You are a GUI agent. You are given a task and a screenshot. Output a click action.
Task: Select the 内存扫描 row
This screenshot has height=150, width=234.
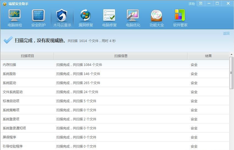click(x=115, y=65)
